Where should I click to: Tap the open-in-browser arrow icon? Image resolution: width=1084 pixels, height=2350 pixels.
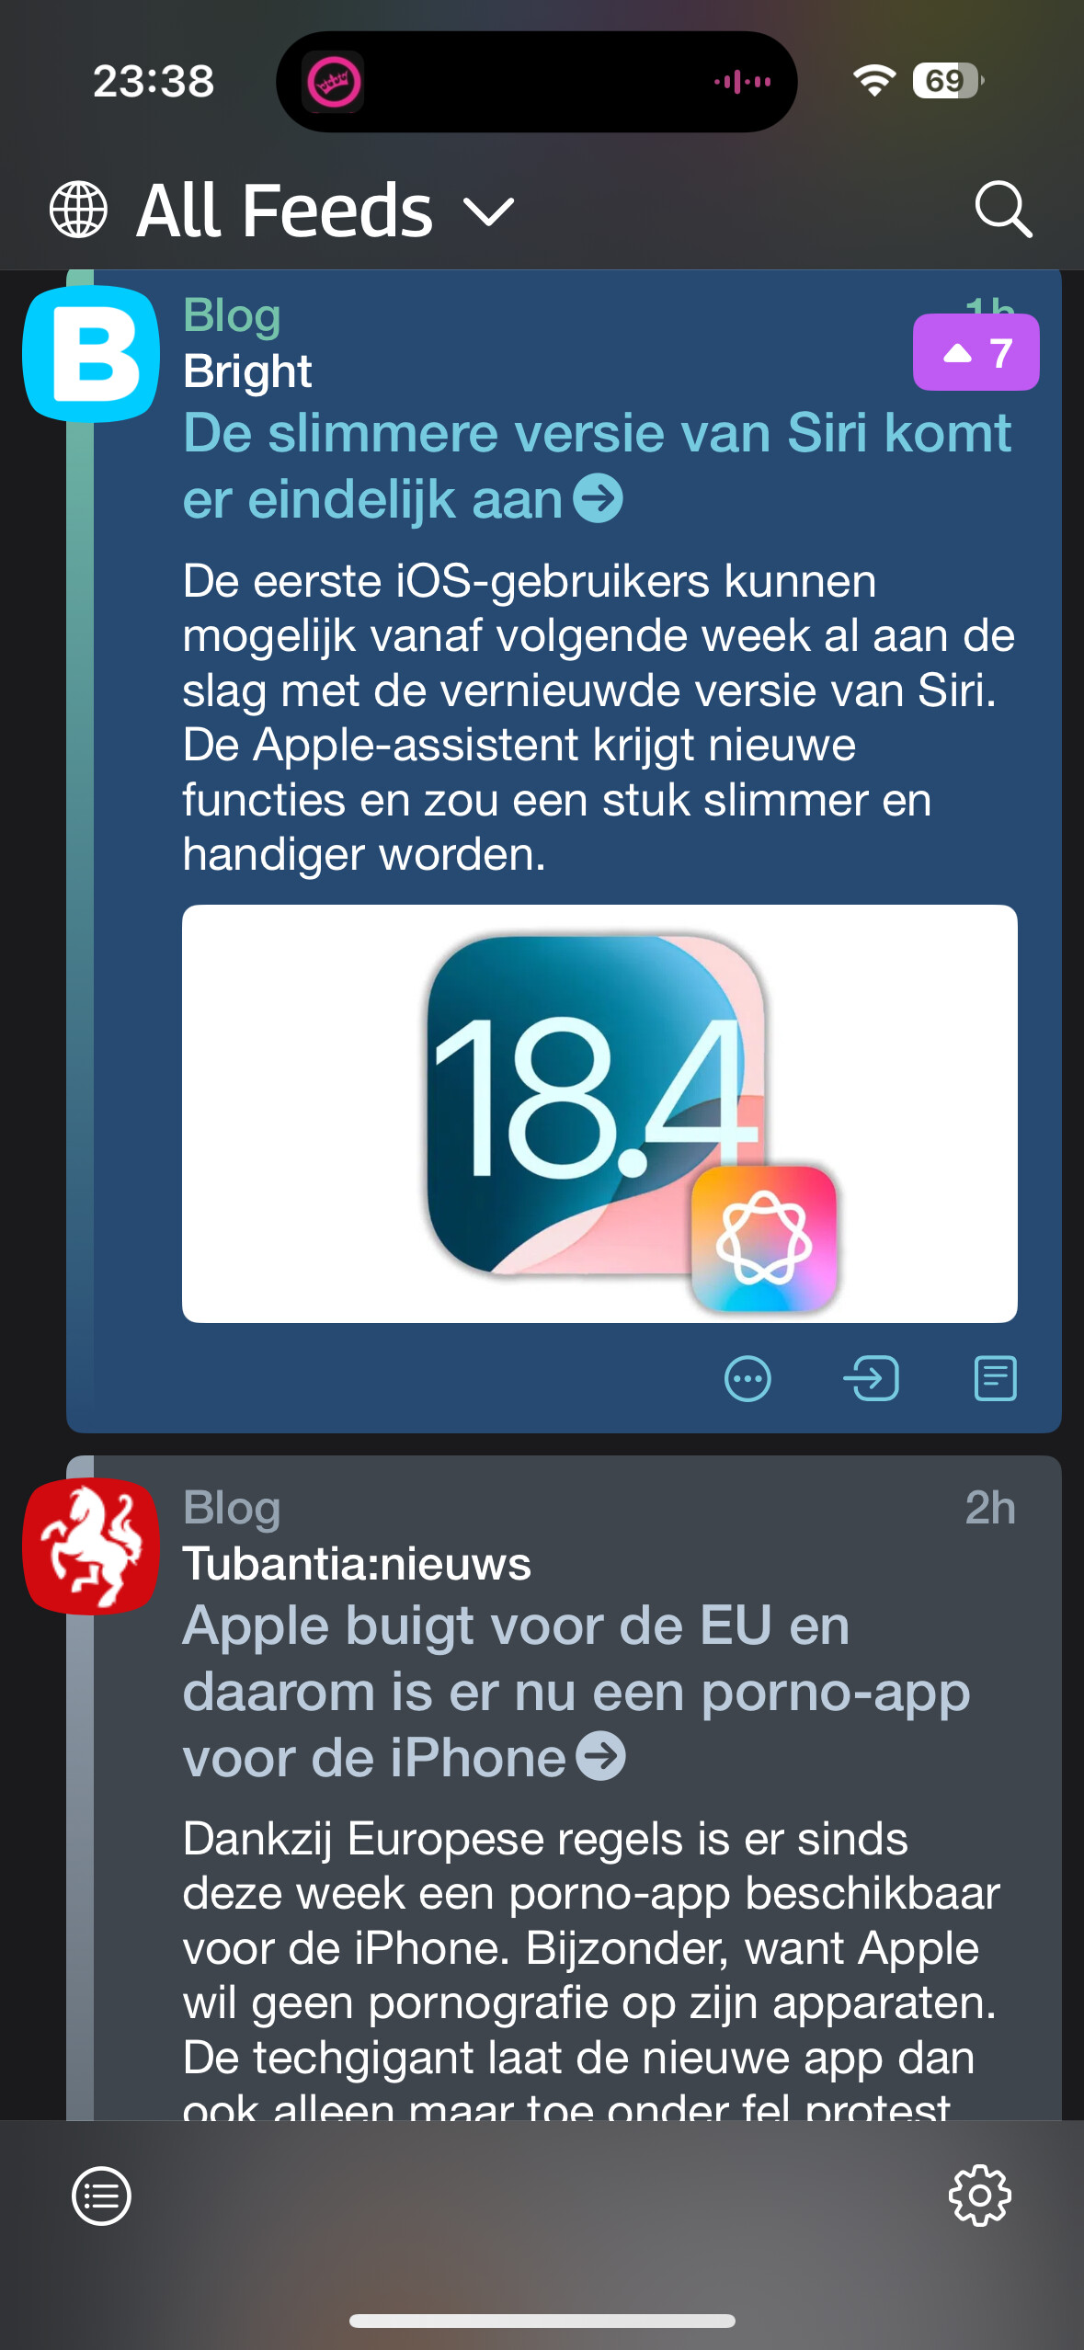click(871, 1378)
